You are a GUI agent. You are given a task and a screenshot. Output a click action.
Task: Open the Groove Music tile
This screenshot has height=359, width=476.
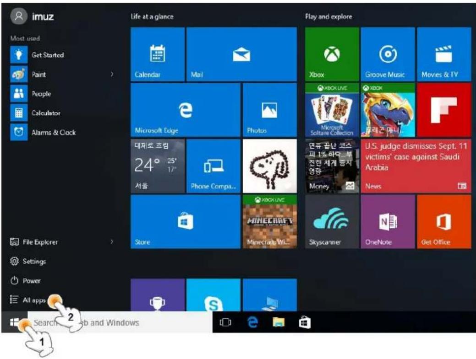(388, 54)
